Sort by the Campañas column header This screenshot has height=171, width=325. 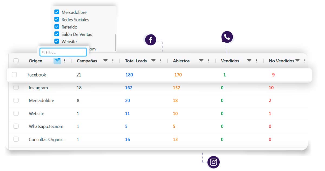[87, 61]
